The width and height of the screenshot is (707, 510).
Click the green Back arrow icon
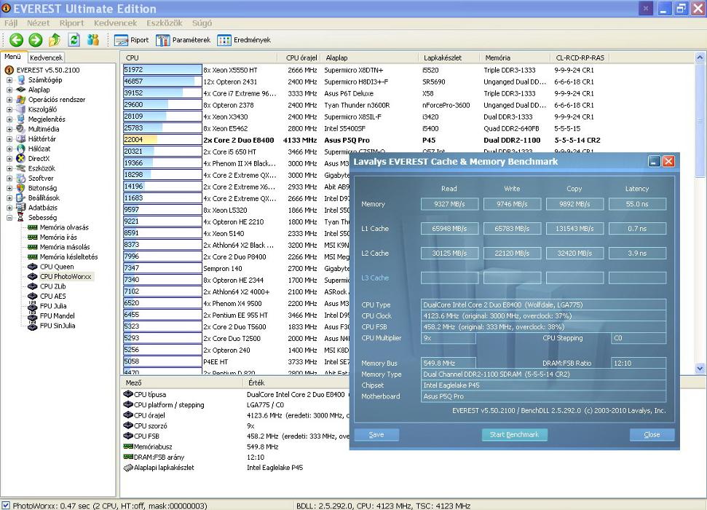[16, 40]
